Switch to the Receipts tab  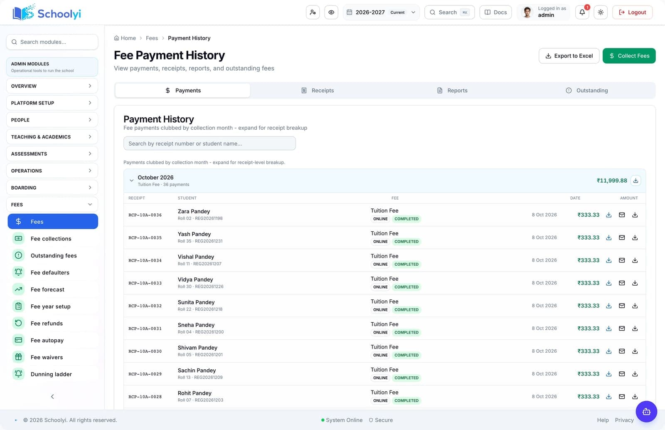(318, 91)
